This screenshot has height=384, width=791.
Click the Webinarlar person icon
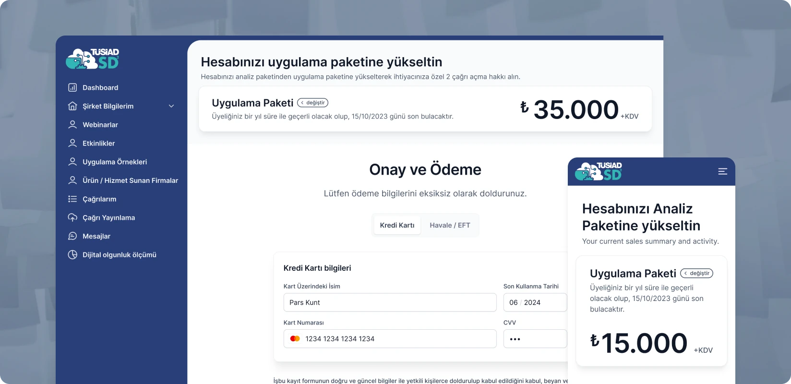pos(72,125)
